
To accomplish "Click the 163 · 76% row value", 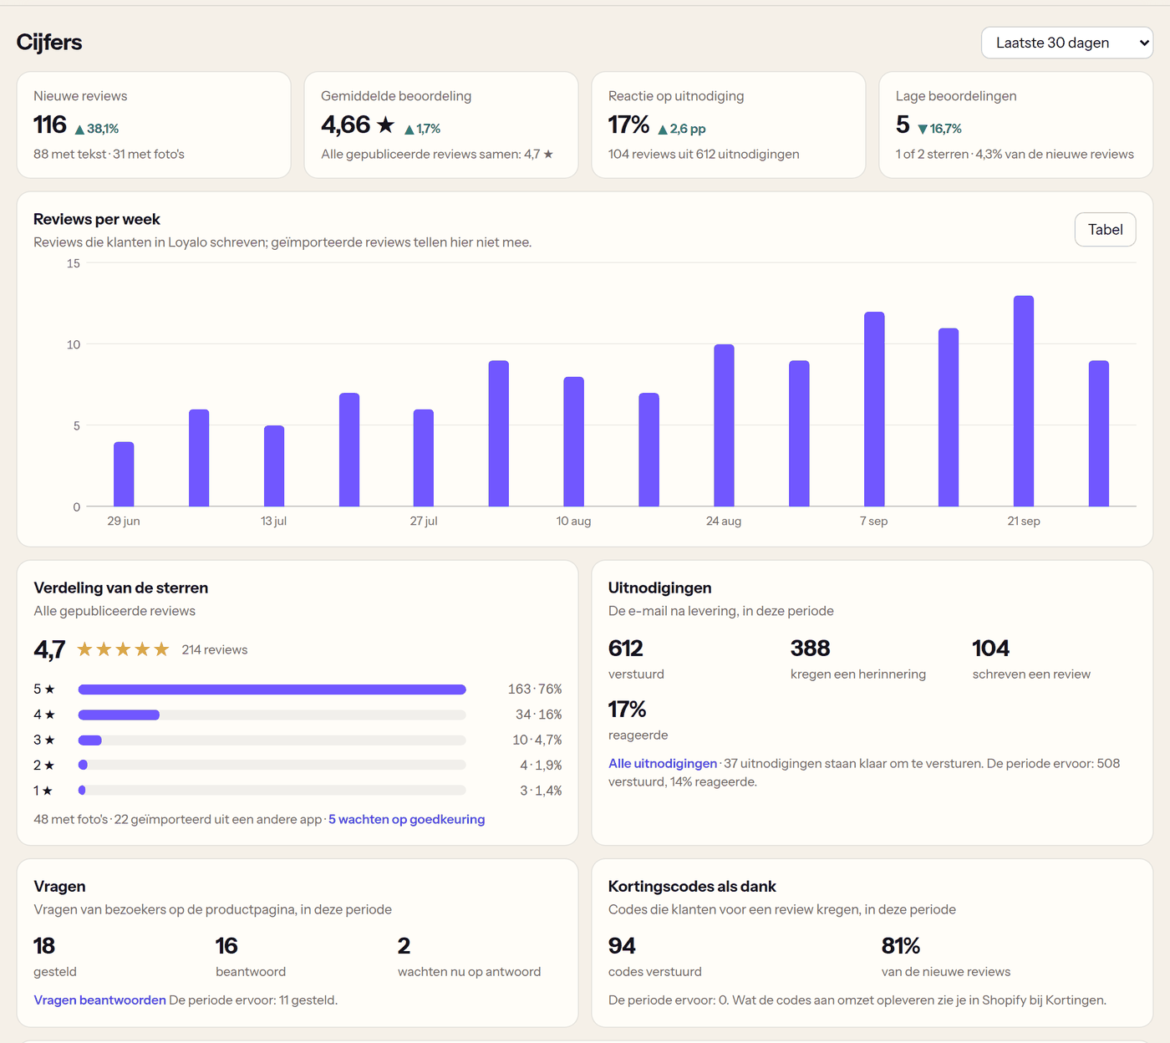I will click(535, 689).
